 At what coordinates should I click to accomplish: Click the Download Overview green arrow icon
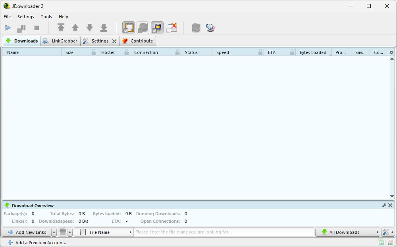pyautogui.click(x=7, y=205)
